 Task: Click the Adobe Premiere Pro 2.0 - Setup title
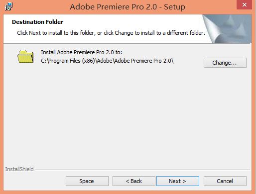(128, 7)
